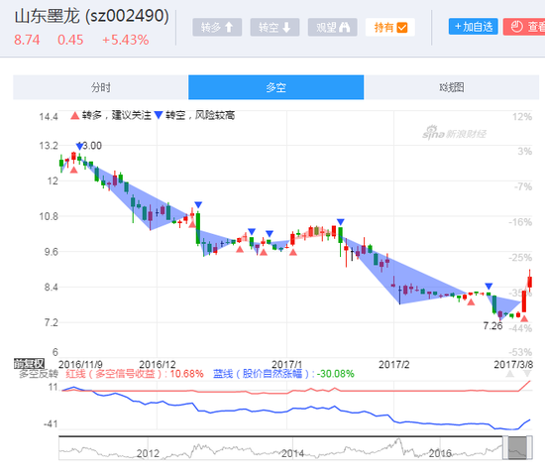545x476 pixels.
Task: Click the 转多 bullish signal button
Action: [x=217, y=27]
